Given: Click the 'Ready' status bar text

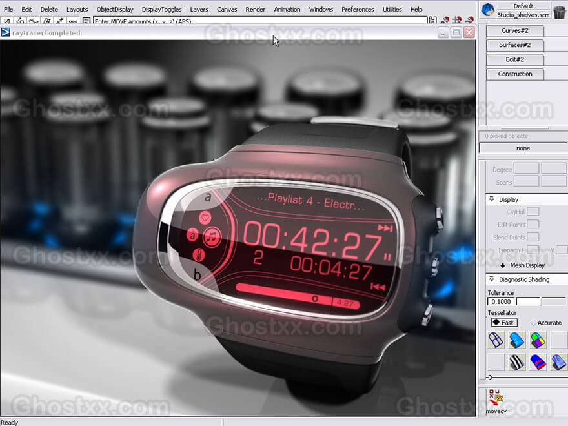Looking at the screenshot, I should [x=9, y=422].
